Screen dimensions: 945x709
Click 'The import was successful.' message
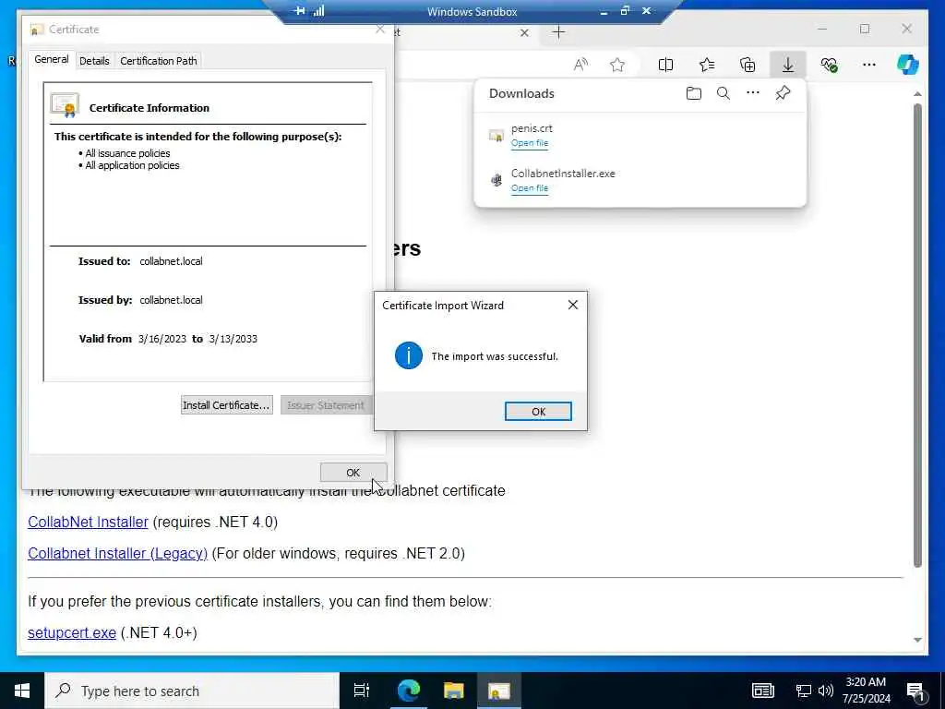[495, 356]
